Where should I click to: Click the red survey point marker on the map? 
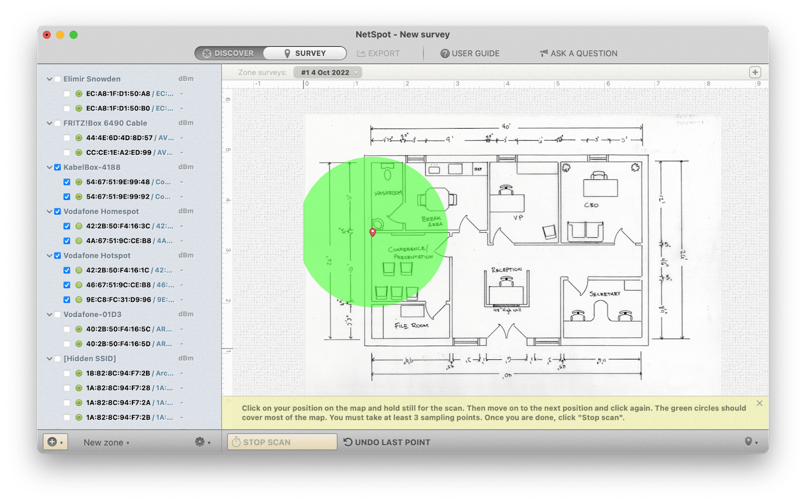click(x=373, y=232)
